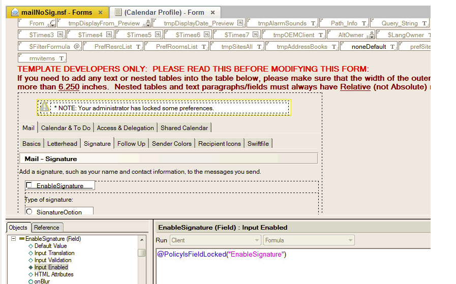Viewport: 456px width, 284px height.
Task: Click the HTML Attributes diamond icon
Action: [x=31, y=274]
